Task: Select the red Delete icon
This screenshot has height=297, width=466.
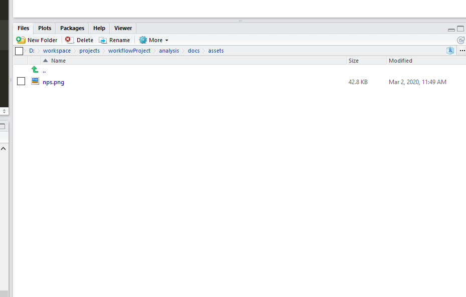Action: [x=69, y=40]
